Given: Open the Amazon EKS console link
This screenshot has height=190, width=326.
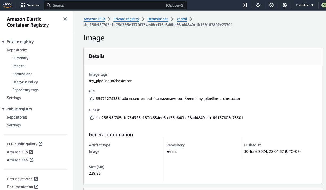Looking at the screenshot, I should coord(18,160).
